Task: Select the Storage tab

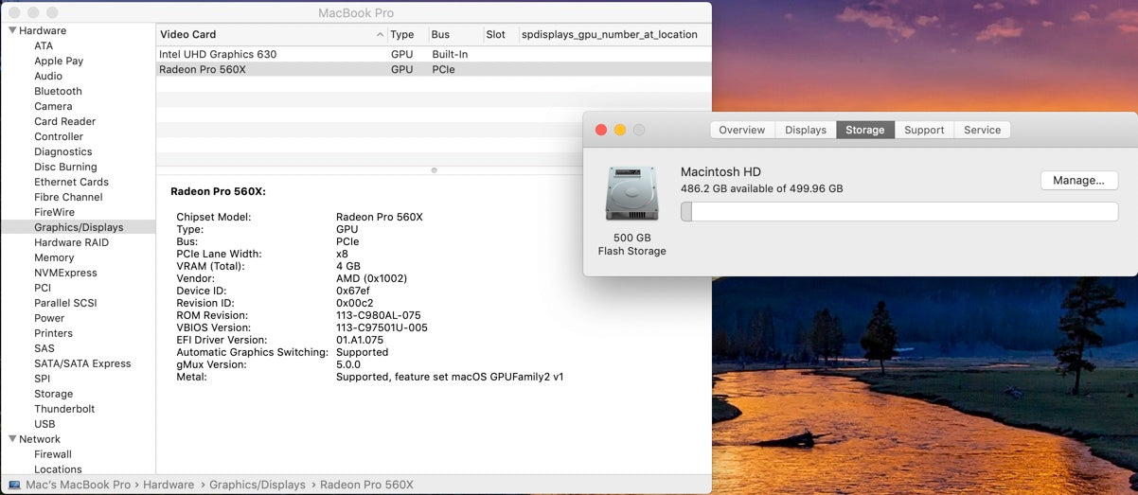Action: 864,130
